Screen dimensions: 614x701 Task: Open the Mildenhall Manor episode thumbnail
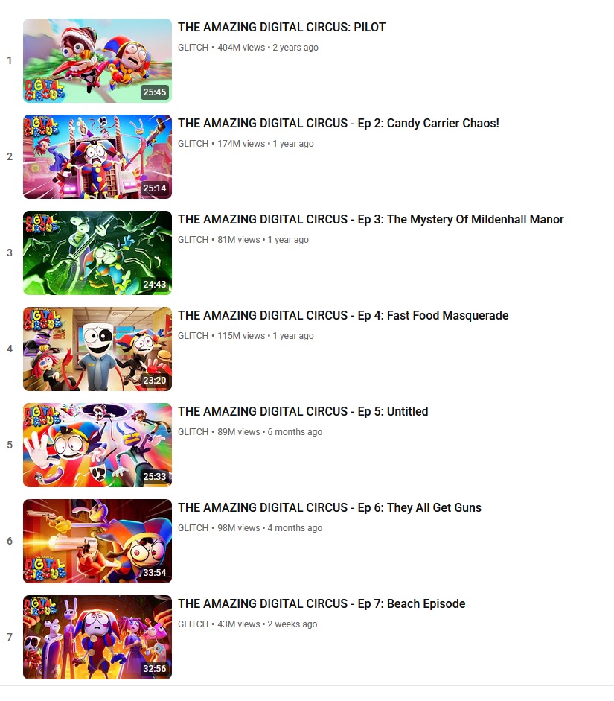click(x=97, y=253)
